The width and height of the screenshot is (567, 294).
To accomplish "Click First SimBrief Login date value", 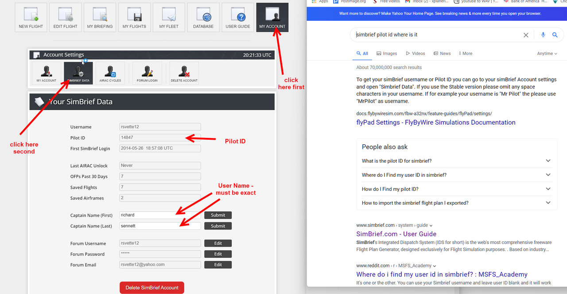I will click(x=160, y=149).
